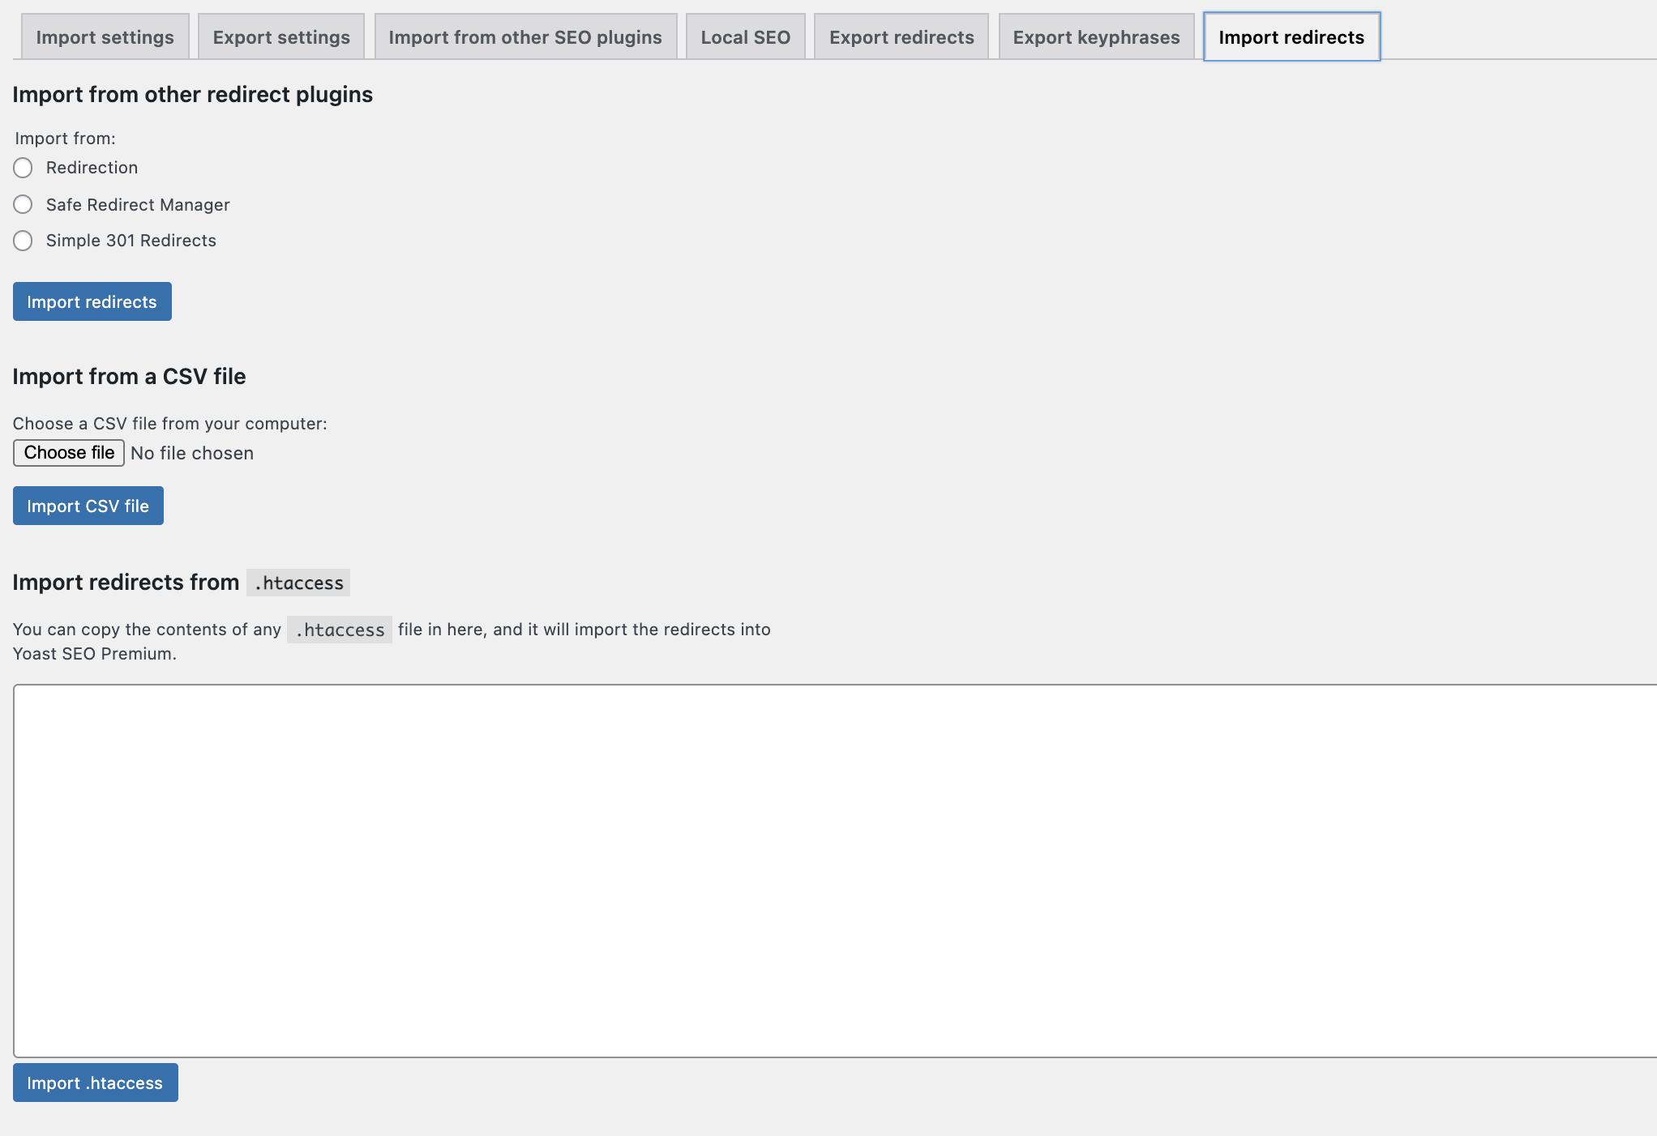Go to the Local SEO tab
The image size is (1657, 1136).
pos(745,37)
